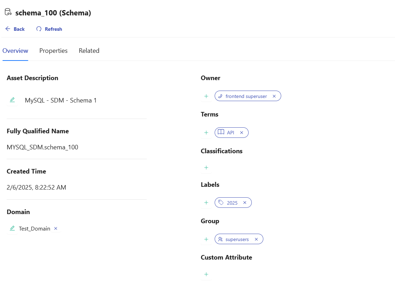This screenshot has height=283, width=395.
Task: Remove the 2025 label tag
Action: [245, 203]
